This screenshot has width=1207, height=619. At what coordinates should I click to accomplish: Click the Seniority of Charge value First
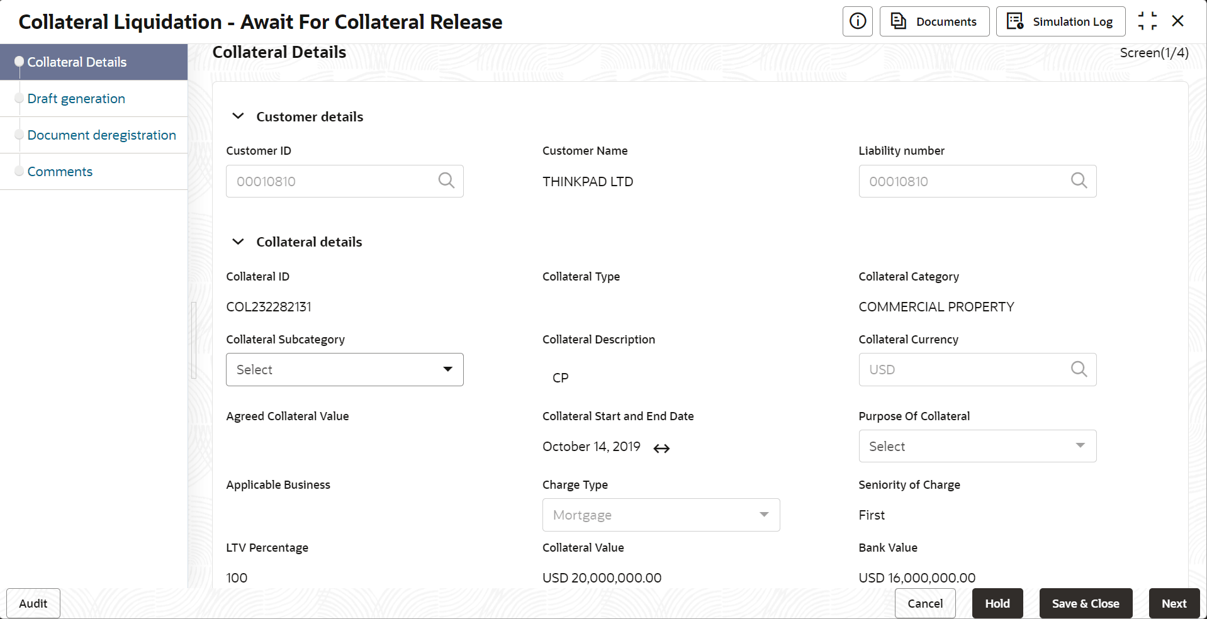872,515
